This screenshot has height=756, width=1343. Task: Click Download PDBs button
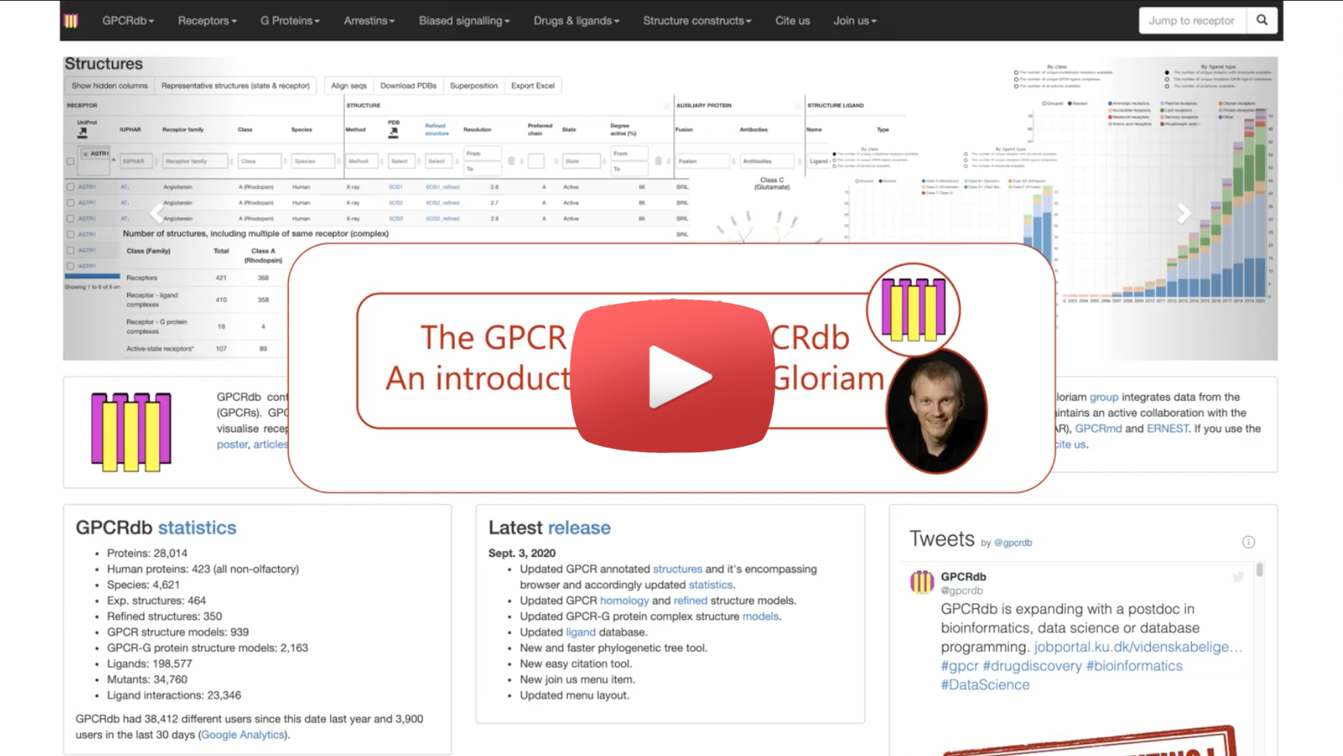click(x=408, y=85)
